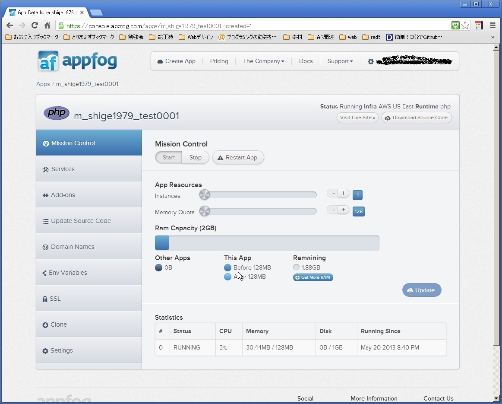
Task: Open the とりあえずブックマーク folder
Action: (88, 37)
